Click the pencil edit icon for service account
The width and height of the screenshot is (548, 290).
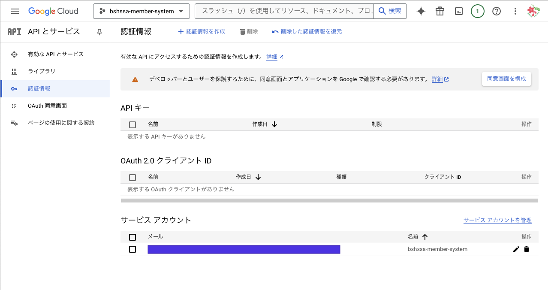click(516, 249)
